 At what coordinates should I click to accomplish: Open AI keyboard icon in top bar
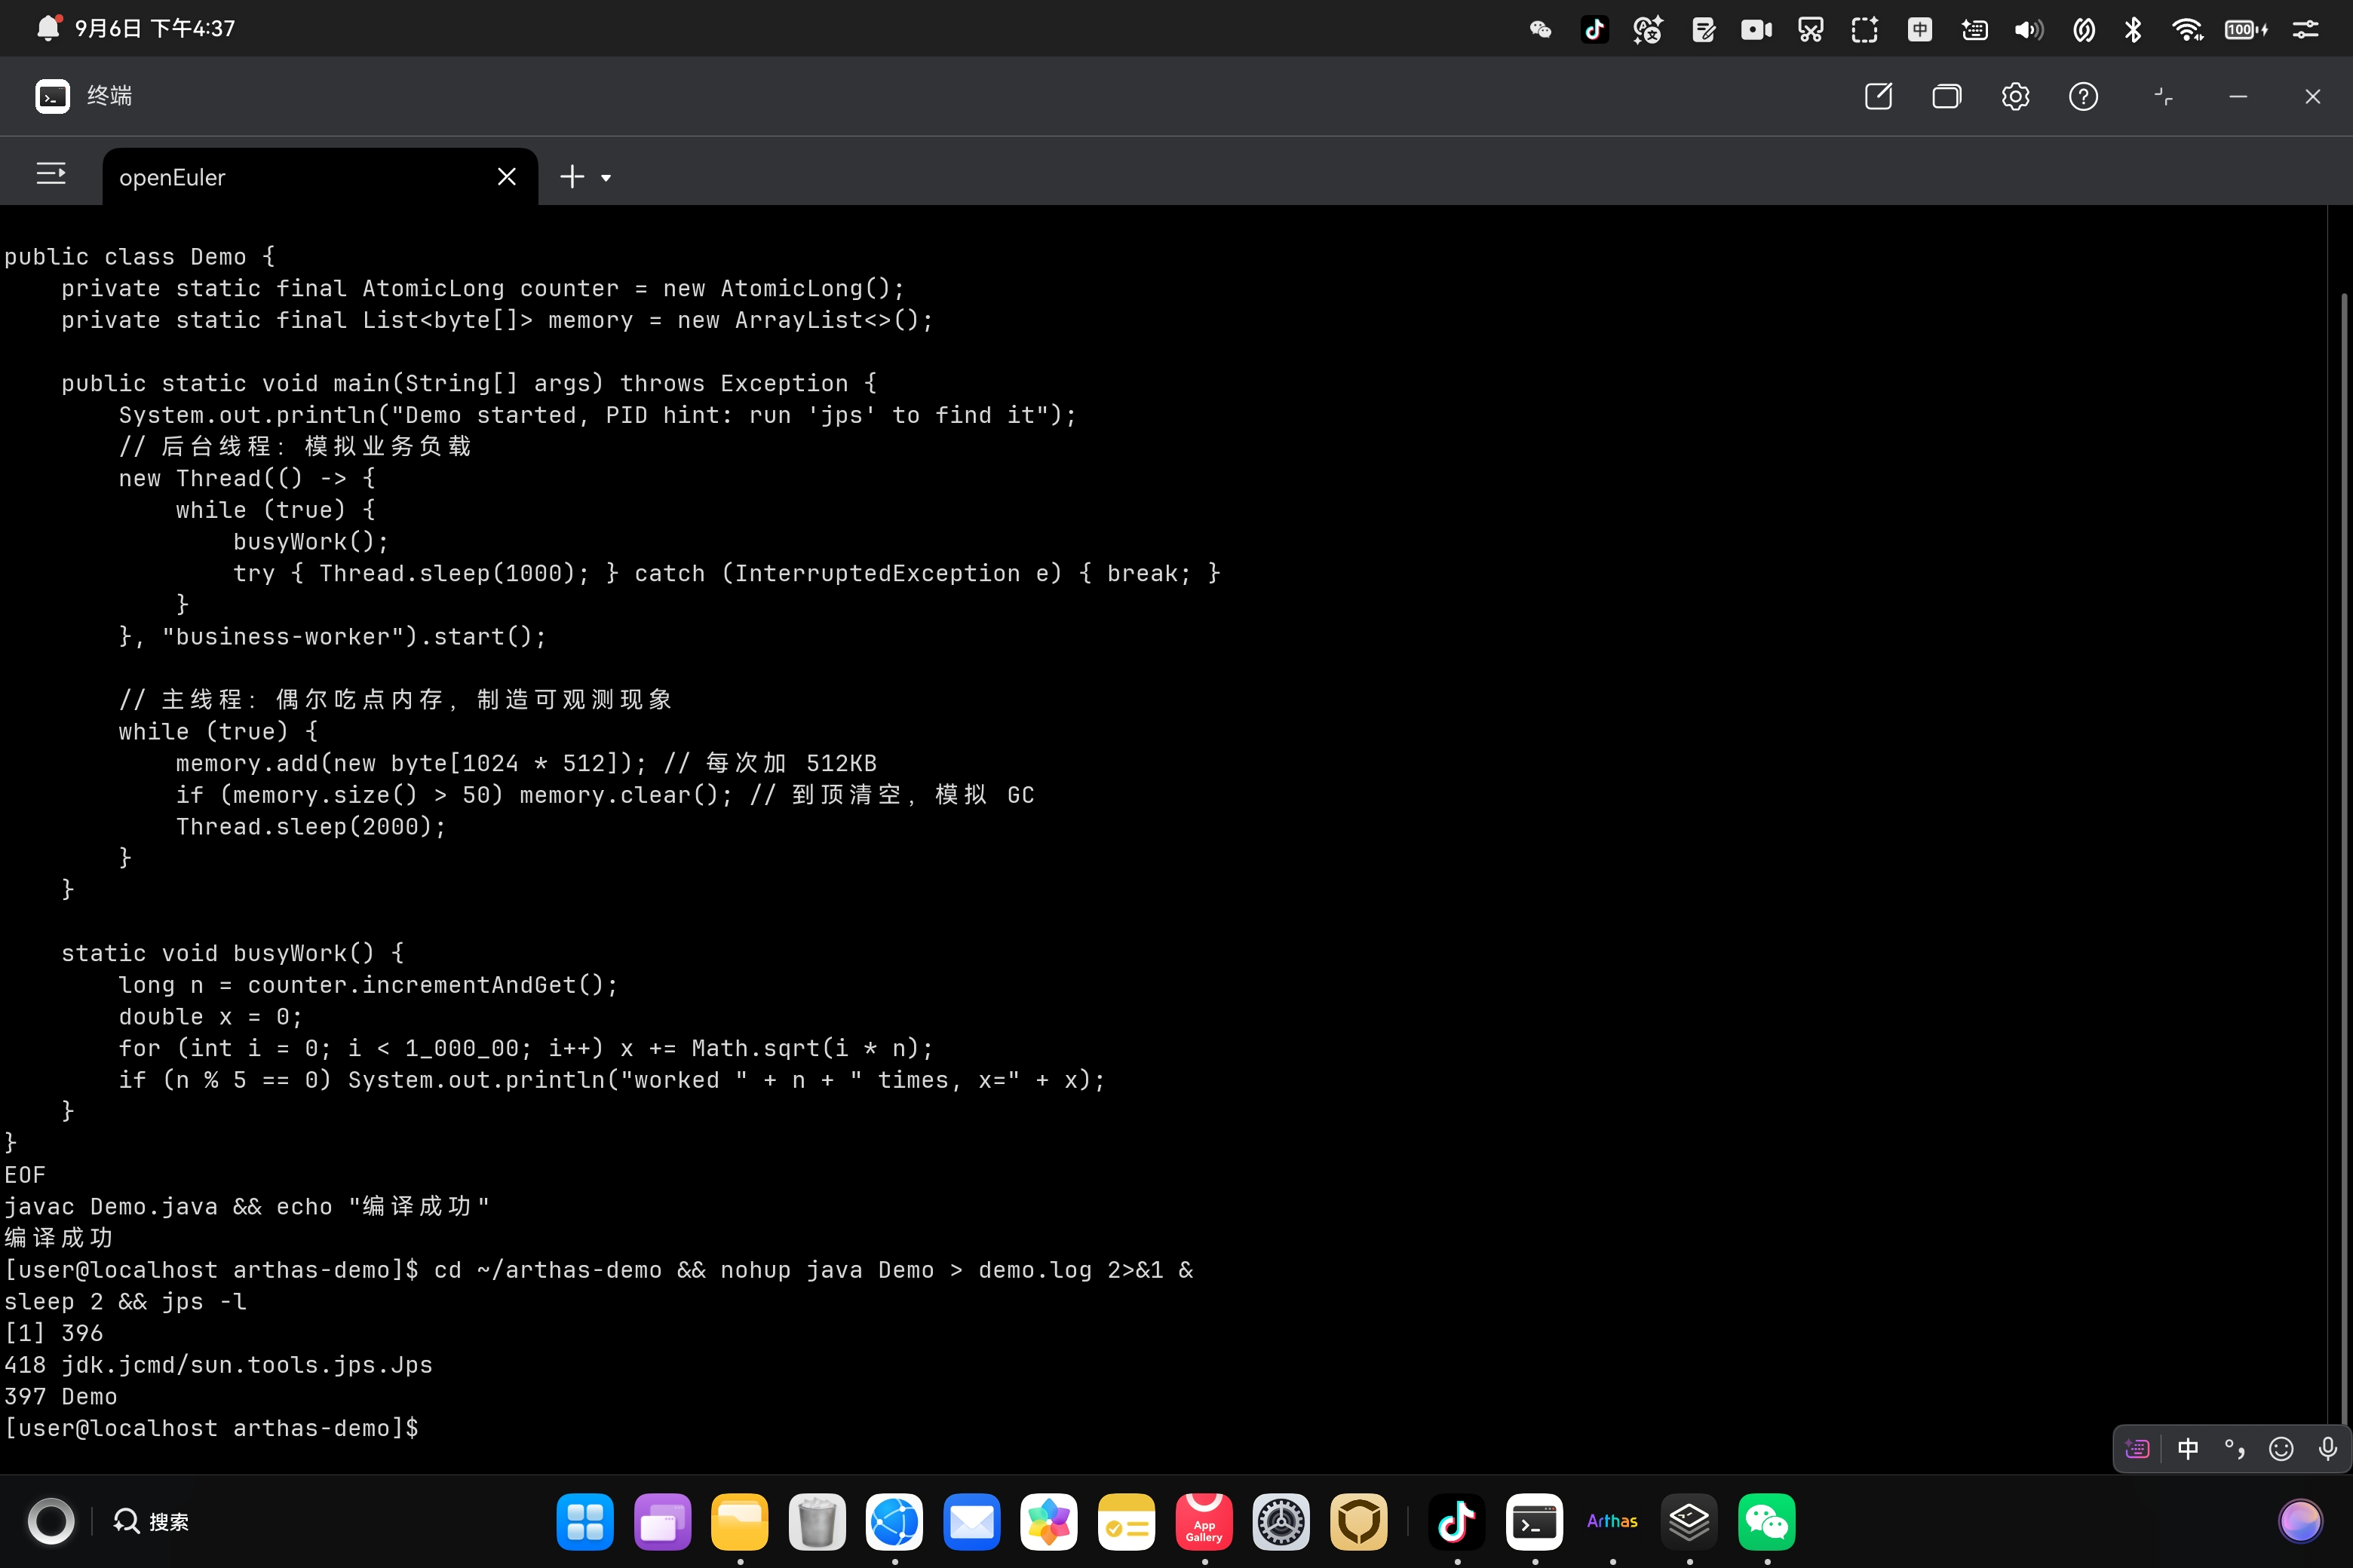(x=1974, y=29)
